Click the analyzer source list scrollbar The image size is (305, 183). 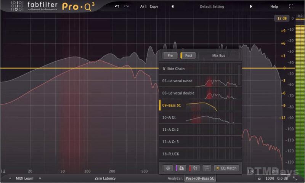[x=239, y=75]
